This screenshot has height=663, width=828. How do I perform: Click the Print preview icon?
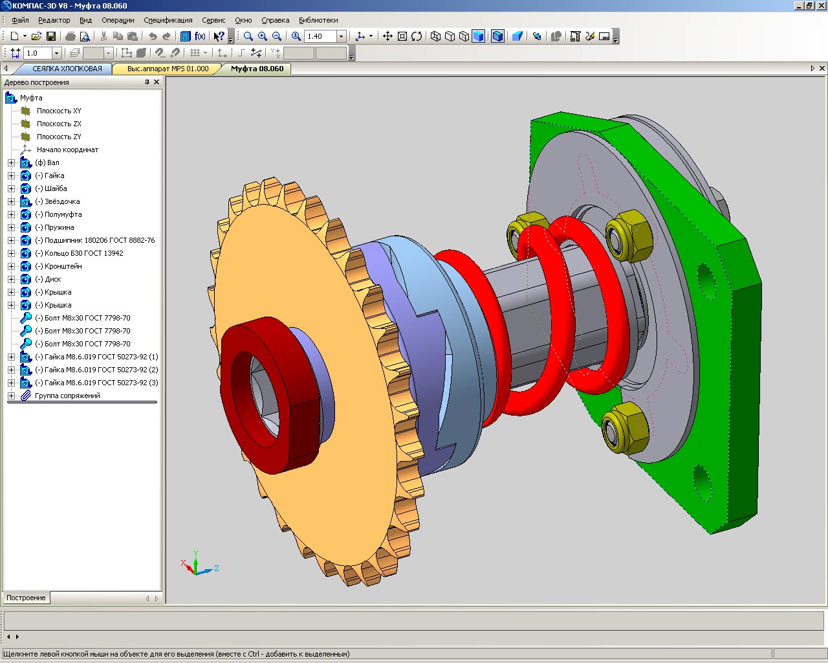[x=85, y=36]
